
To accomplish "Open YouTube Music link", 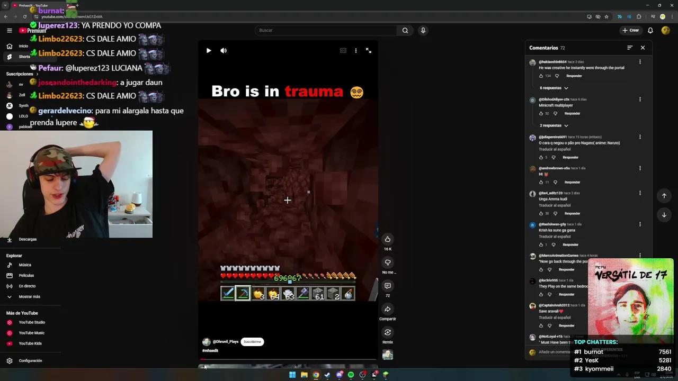I will pos(31,333).
